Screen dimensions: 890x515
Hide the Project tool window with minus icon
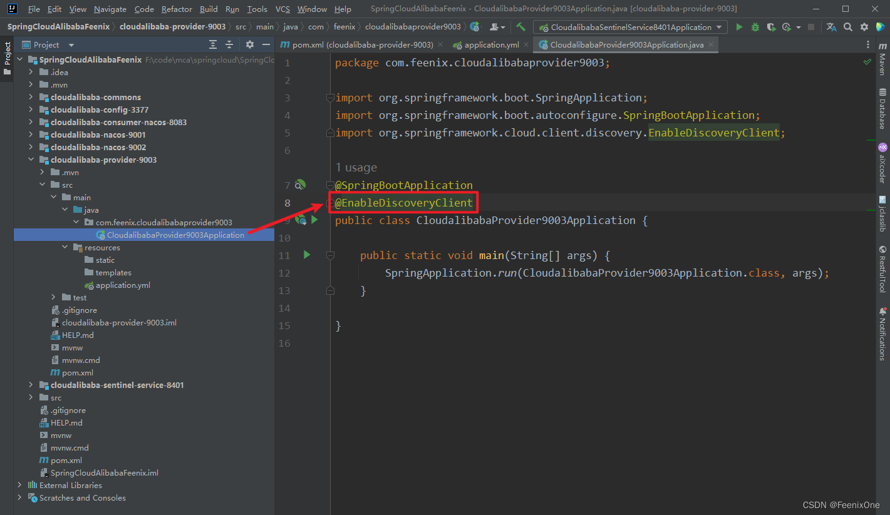(266, 44)
